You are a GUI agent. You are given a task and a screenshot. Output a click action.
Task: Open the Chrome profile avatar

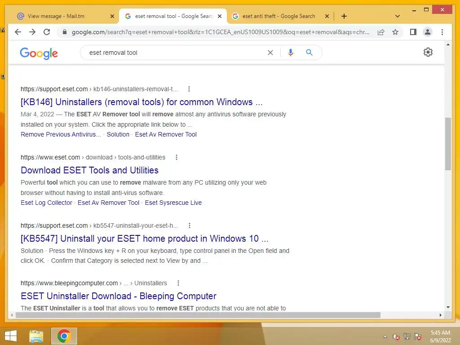click(428, 32)
